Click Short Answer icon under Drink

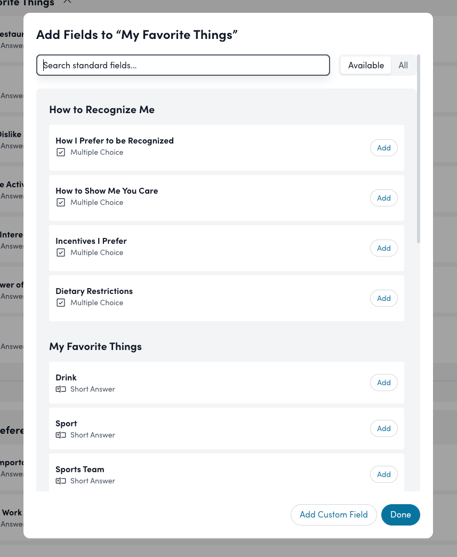(61, 389)
